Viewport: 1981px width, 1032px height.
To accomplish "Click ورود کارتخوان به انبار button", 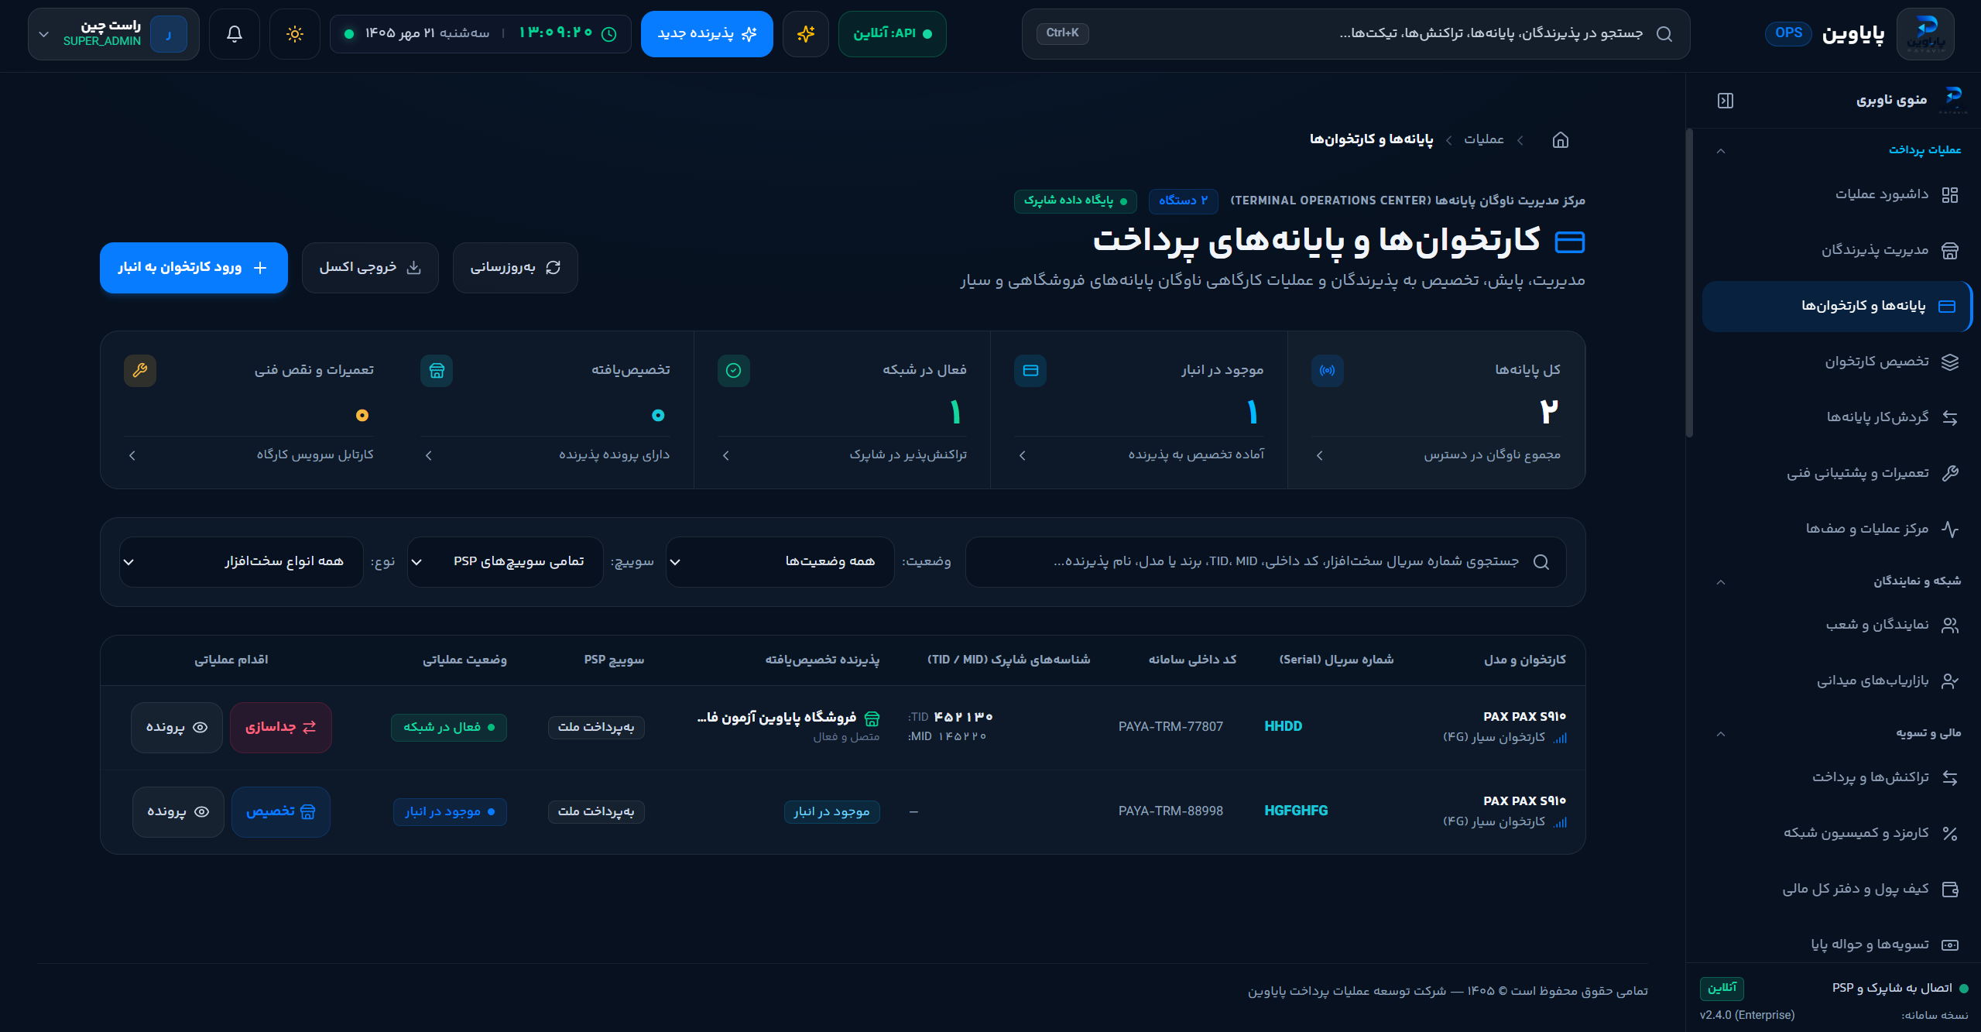I will coord(194,267).
